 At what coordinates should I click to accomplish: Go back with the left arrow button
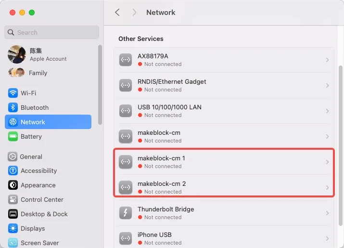tap(117, 13)
